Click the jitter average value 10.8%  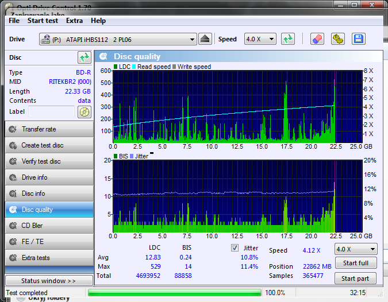pos(249,258)
